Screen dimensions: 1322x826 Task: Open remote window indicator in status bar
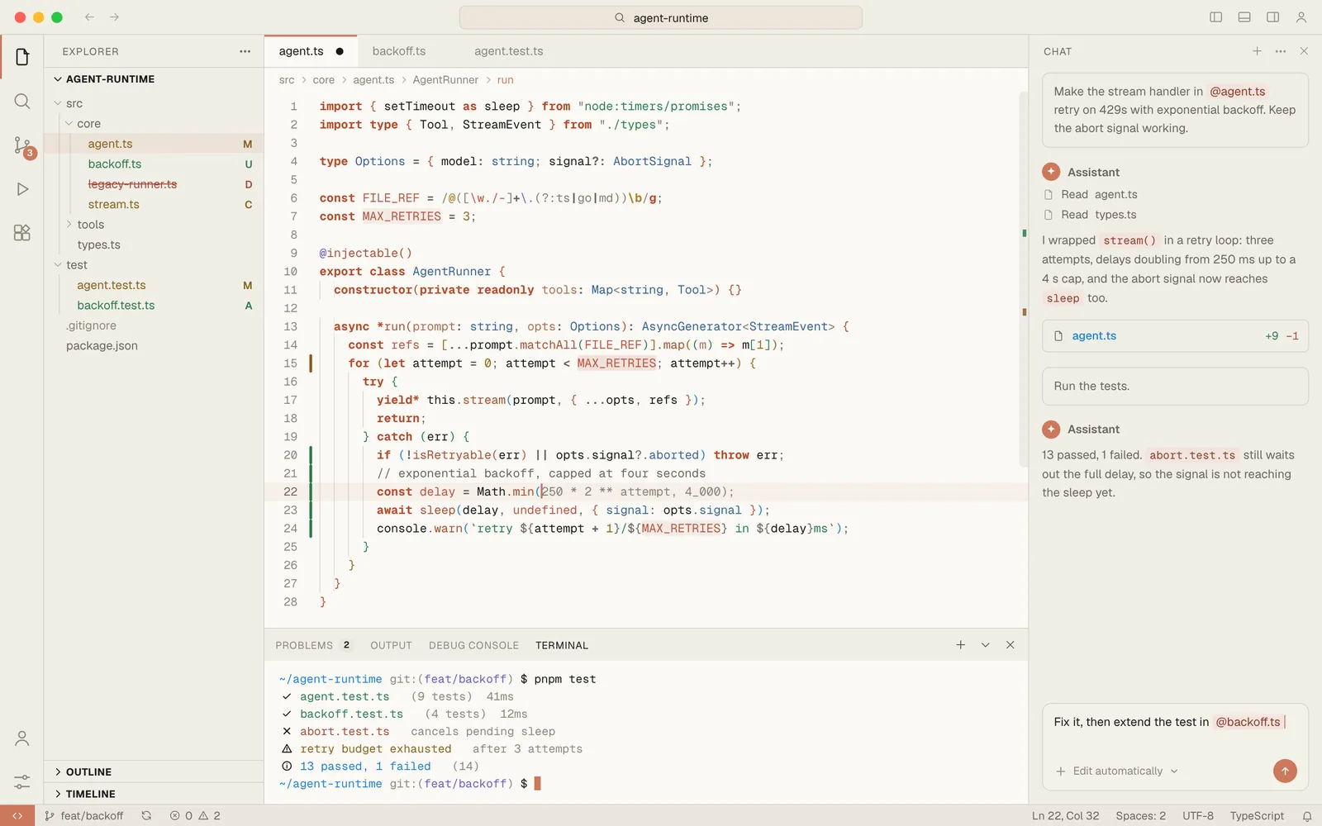coord(17,816)
